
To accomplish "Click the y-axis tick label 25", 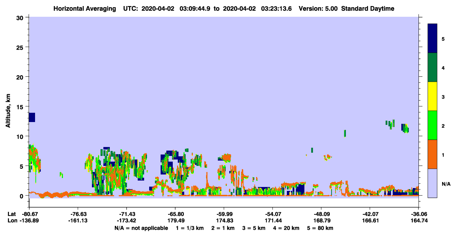I will [21, 47].
